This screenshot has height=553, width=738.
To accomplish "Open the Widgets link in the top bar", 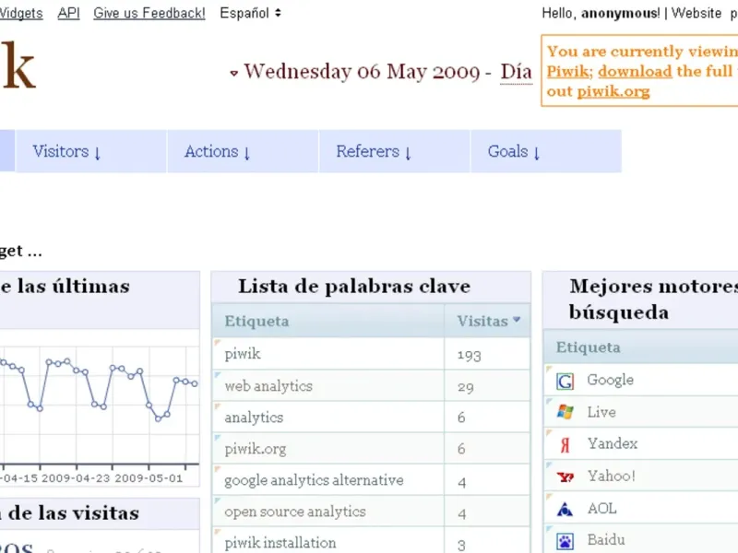I will [x=21, y=13].
